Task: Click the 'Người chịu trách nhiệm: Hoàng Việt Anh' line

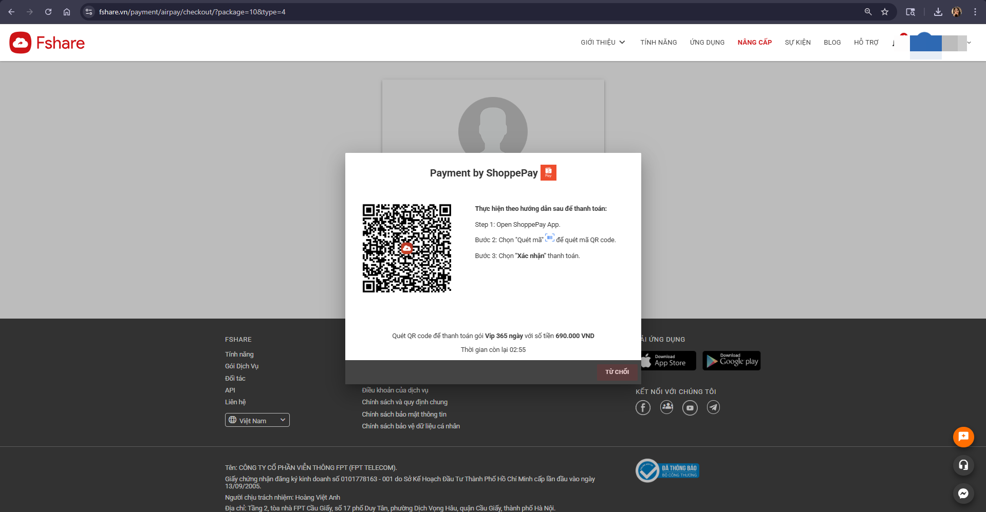Action: (x=283, y=498)
